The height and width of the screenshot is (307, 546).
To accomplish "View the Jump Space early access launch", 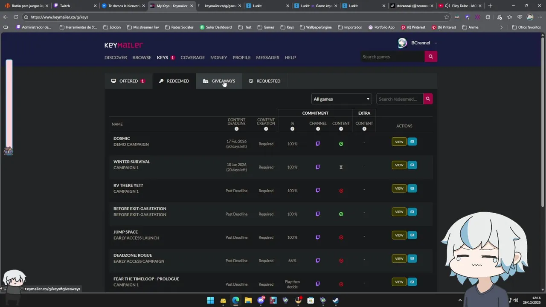I will [x=399, y=235].
